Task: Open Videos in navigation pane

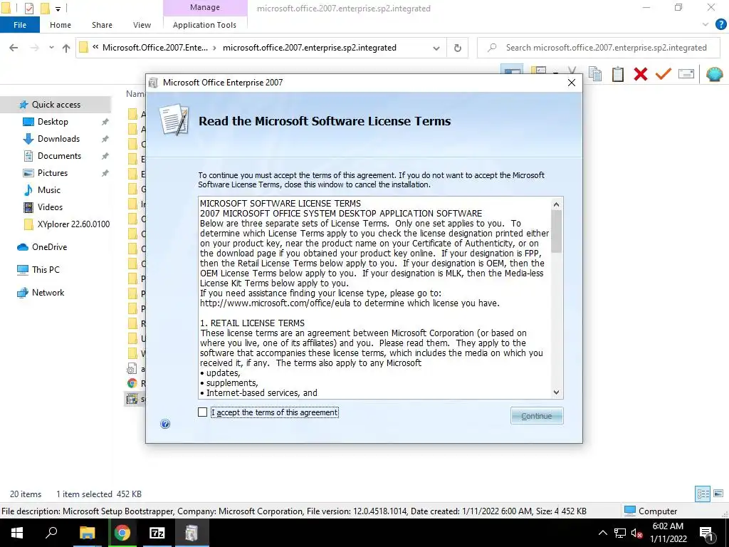Action: click(50, 207)
